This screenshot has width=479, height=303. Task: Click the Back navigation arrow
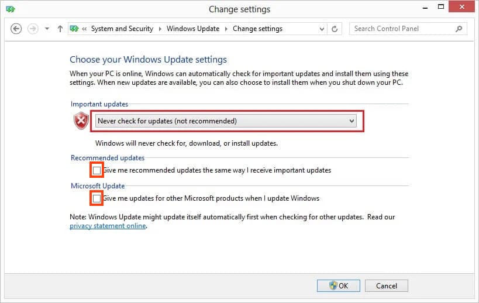point(16,29)
